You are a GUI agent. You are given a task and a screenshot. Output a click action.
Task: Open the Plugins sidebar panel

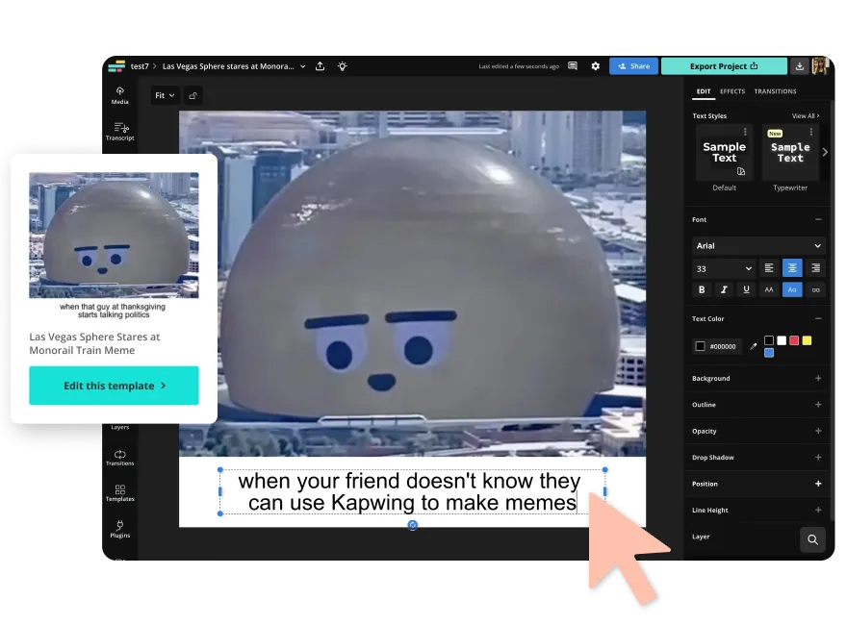120,529
